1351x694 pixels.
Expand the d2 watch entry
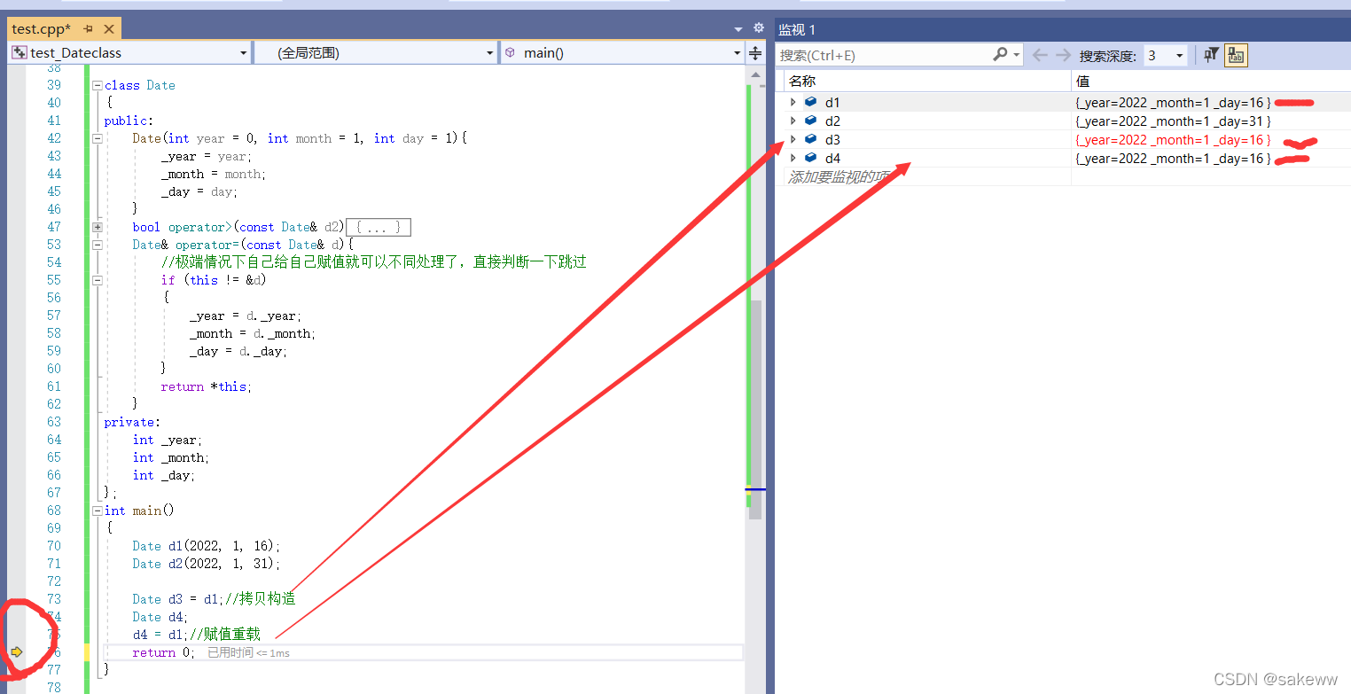point(793,121)
